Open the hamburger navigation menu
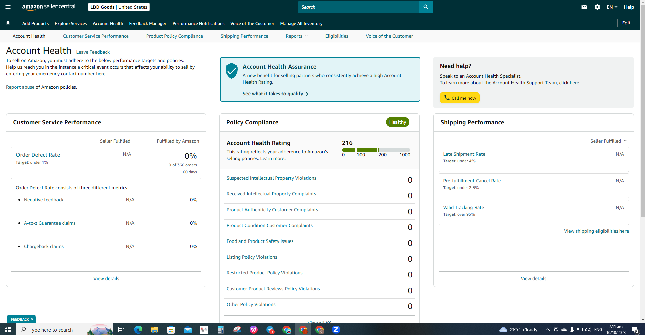Image resolution: width=645 pixels, height=335 pixels. coord(8,7)
